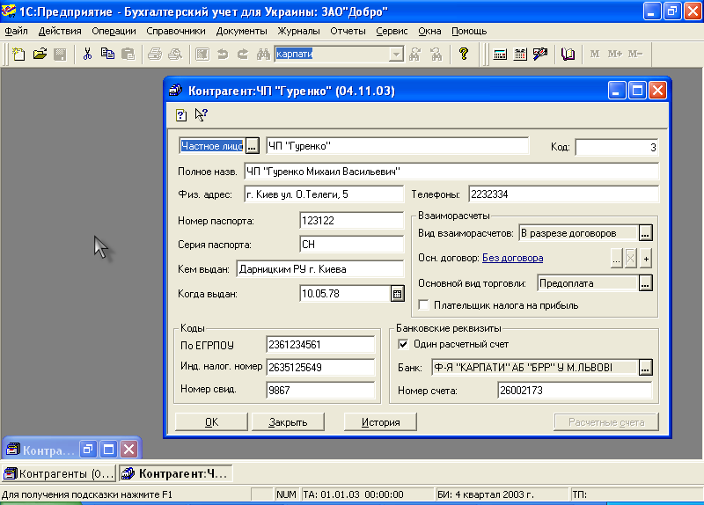The height and width of the screenshot is (505, 704).
Task: Click the Print preview icon
Action: point(175,55)
